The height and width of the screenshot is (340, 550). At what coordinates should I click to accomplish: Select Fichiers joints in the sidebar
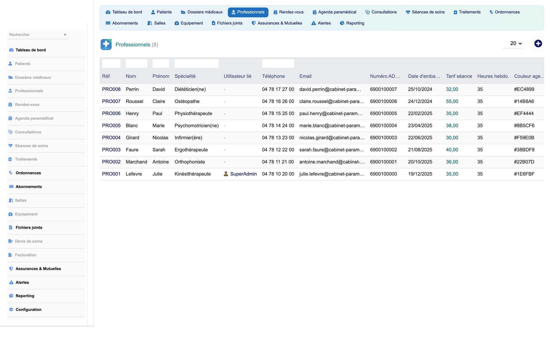click(29, 227)
